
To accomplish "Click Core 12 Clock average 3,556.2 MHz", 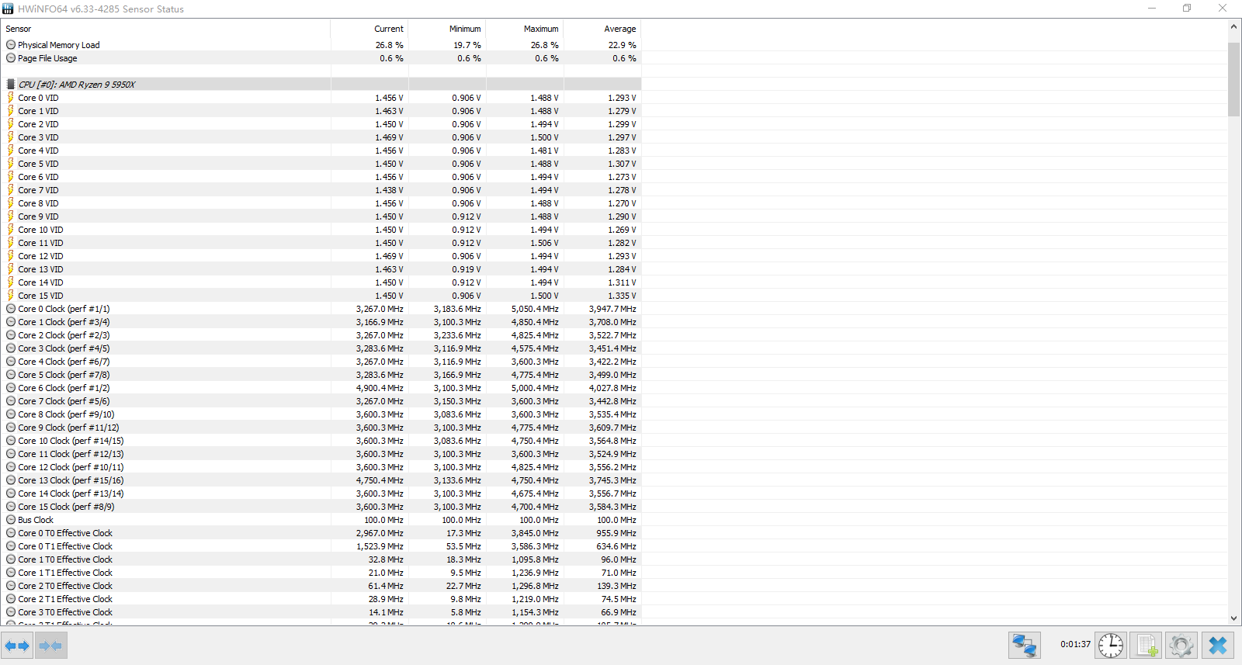I will 612,467.
